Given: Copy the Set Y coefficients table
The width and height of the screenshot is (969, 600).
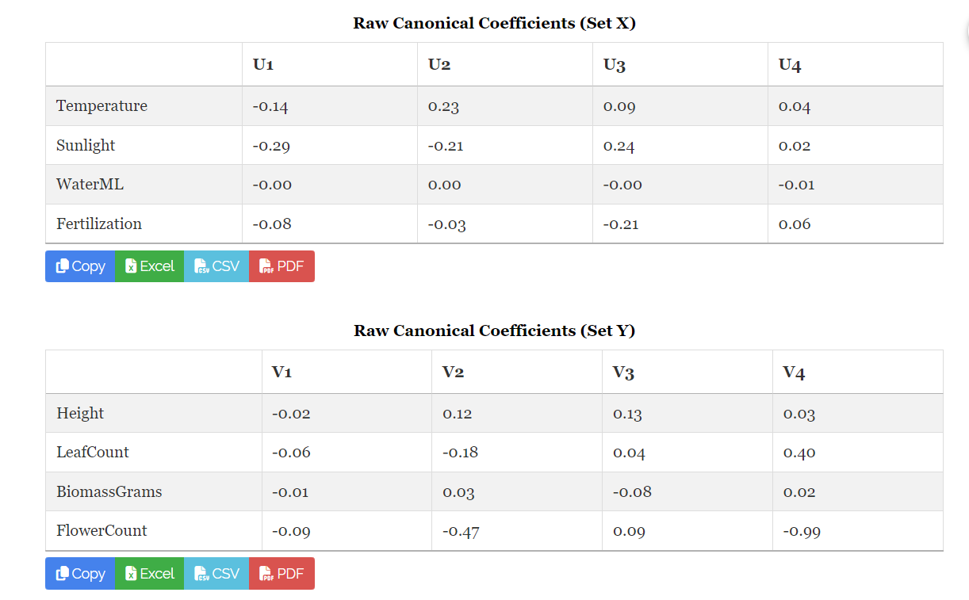Looking at the screenshot, I should tap(80, 574).
